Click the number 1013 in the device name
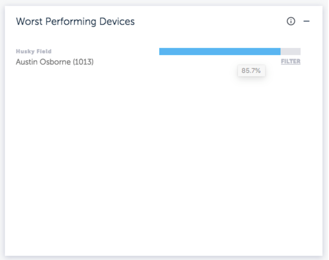Image resolution: width=329 pixels, height=260 pixels. coord(83,62)
